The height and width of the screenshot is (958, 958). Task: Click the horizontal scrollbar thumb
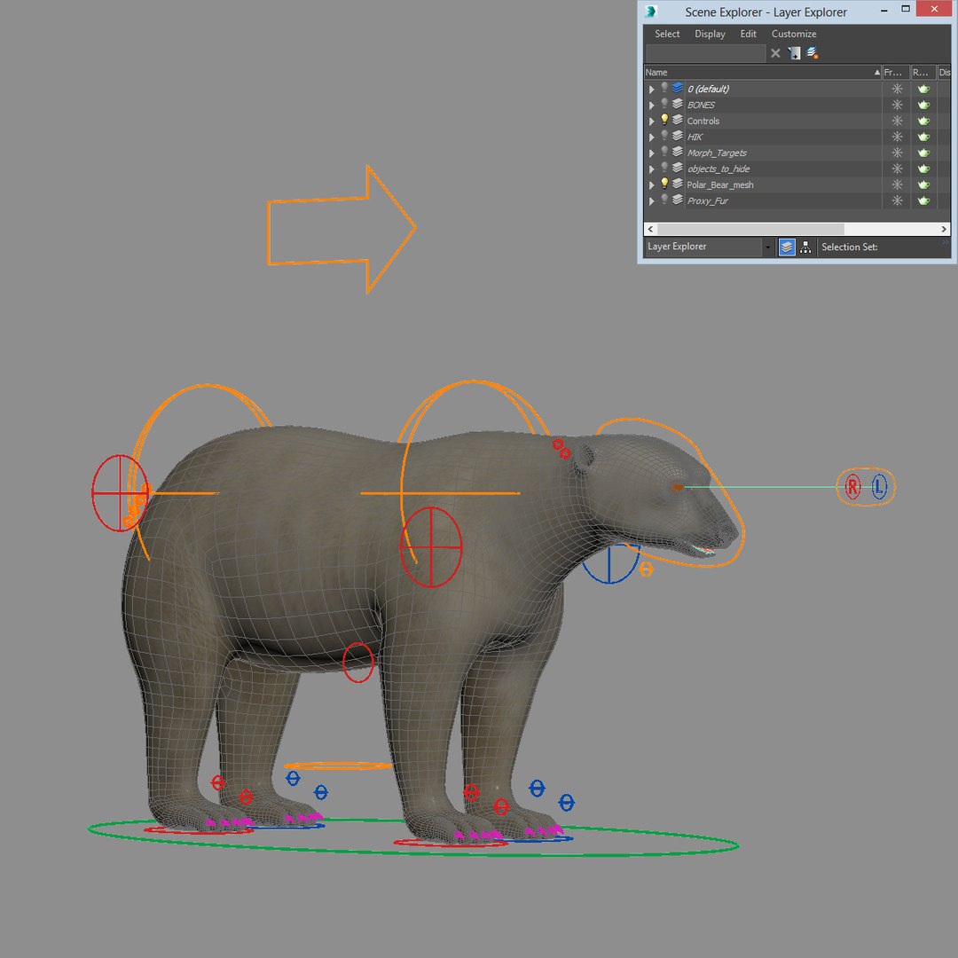coord(750,229)
